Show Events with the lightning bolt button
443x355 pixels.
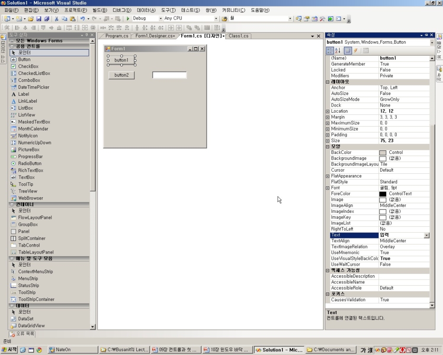pyautogui.click(x=356, y=51)
